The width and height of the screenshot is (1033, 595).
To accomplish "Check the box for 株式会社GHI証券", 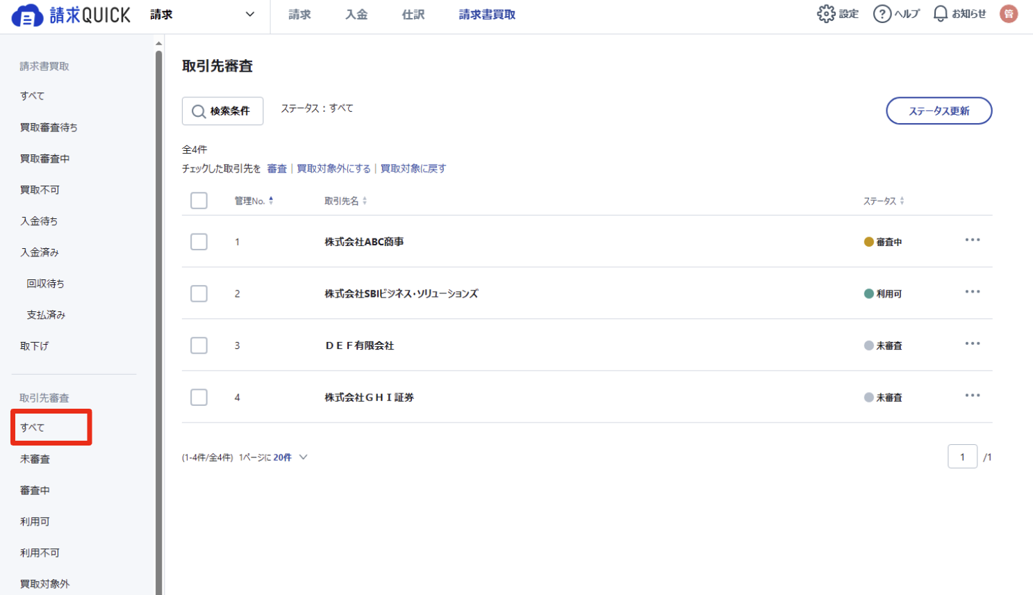I will coord(199,397).
